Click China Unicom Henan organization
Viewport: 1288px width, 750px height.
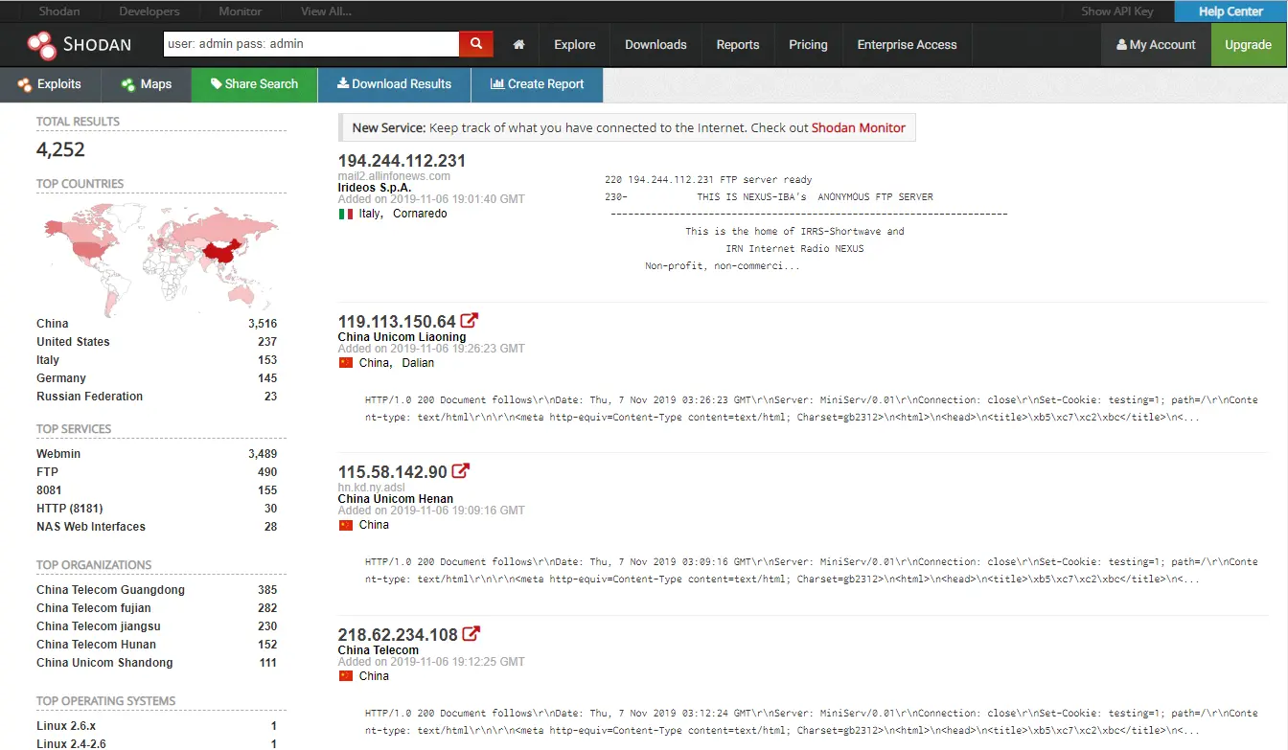(396, 499)
